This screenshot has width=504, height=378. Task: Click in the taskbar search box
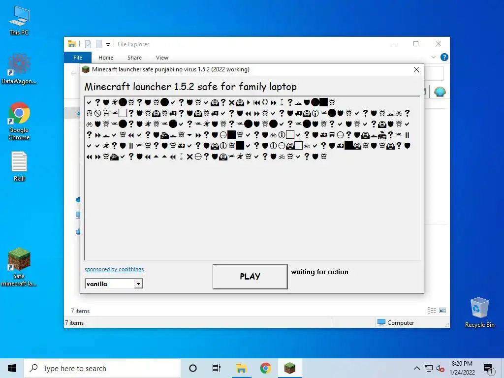click(102, 368)
